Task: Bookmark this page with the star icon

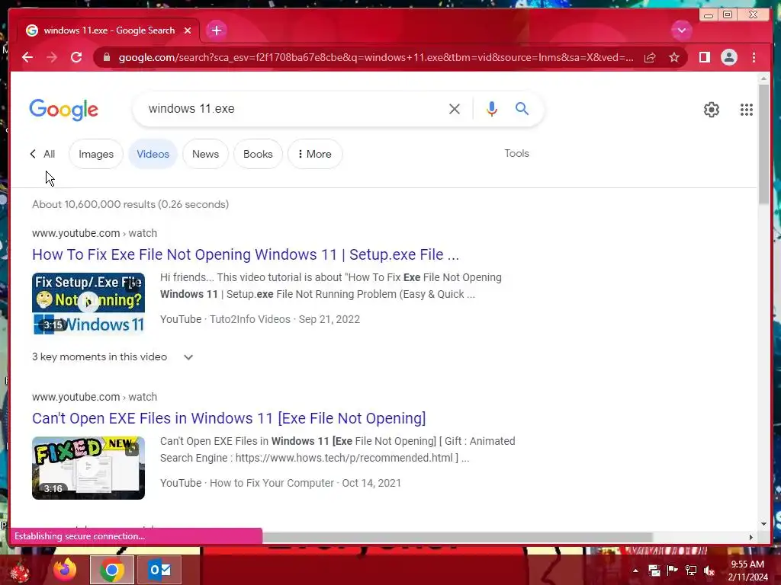Action: (674, 57)
